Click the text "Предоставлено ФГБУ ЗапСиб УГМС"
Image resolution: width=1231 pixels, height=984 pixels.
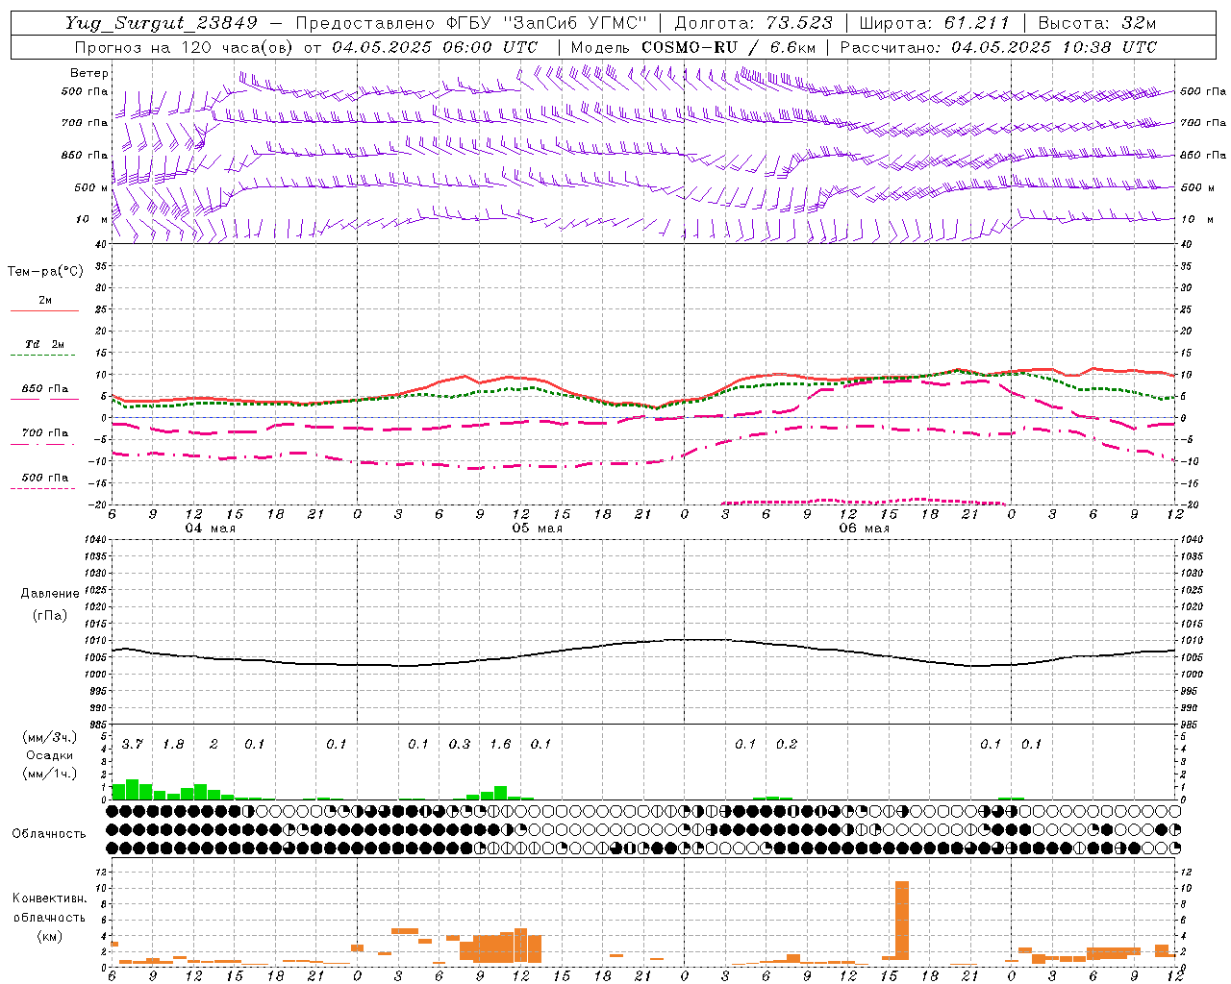coord(471,24)
